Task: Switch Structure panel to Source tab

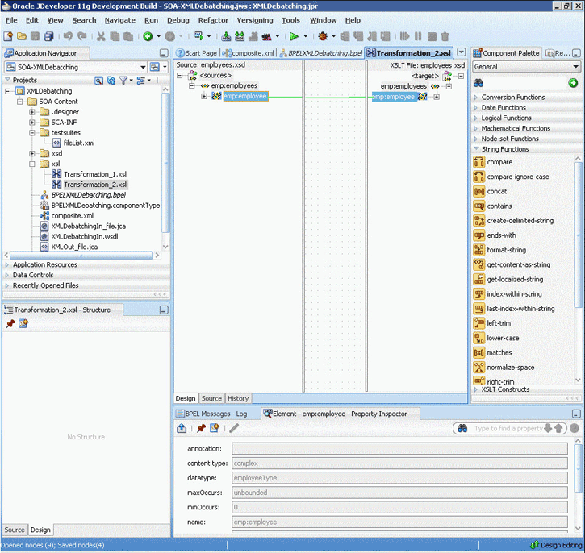Action: point(15,530)
